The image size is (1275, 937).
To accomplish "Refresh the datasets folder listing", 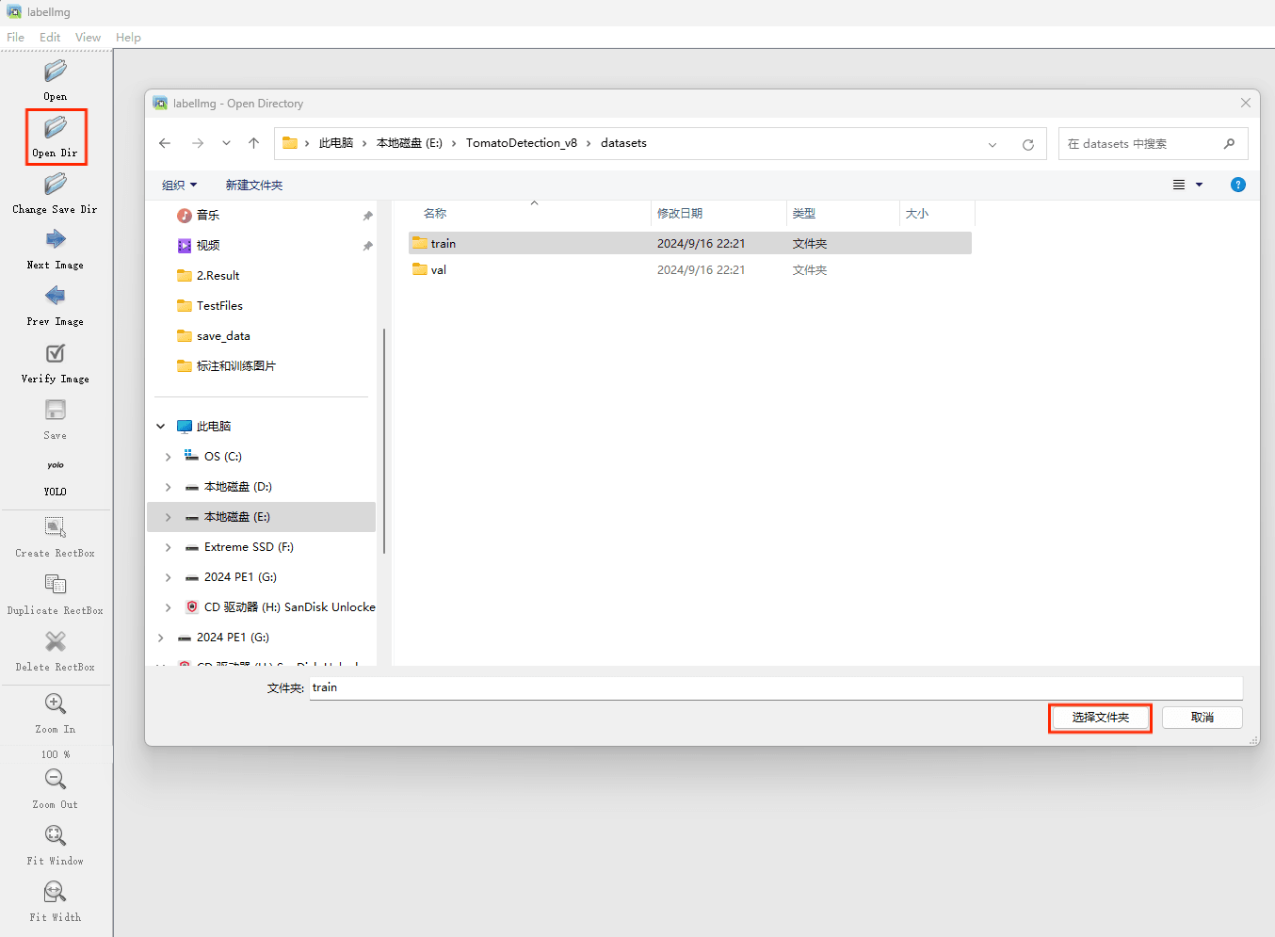I will 1028,144.
